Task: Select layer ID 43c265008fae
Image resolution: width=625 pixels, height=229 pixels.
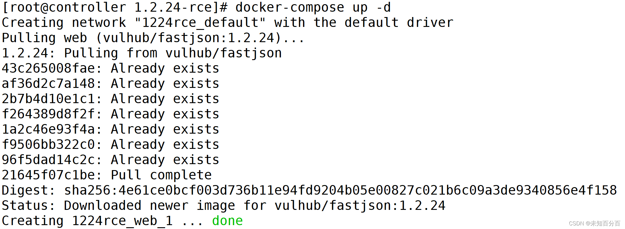Action: [49, 68]
